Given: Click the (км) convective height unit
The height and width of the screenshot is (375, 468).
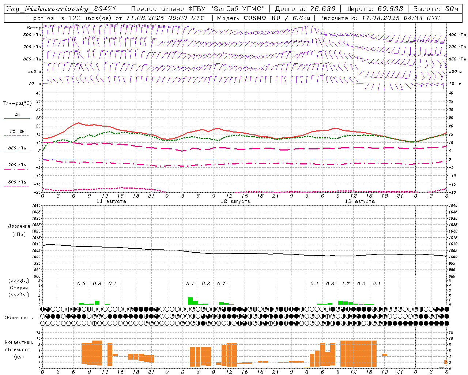Looking at the screenshot, I should [x=19, y=356].
